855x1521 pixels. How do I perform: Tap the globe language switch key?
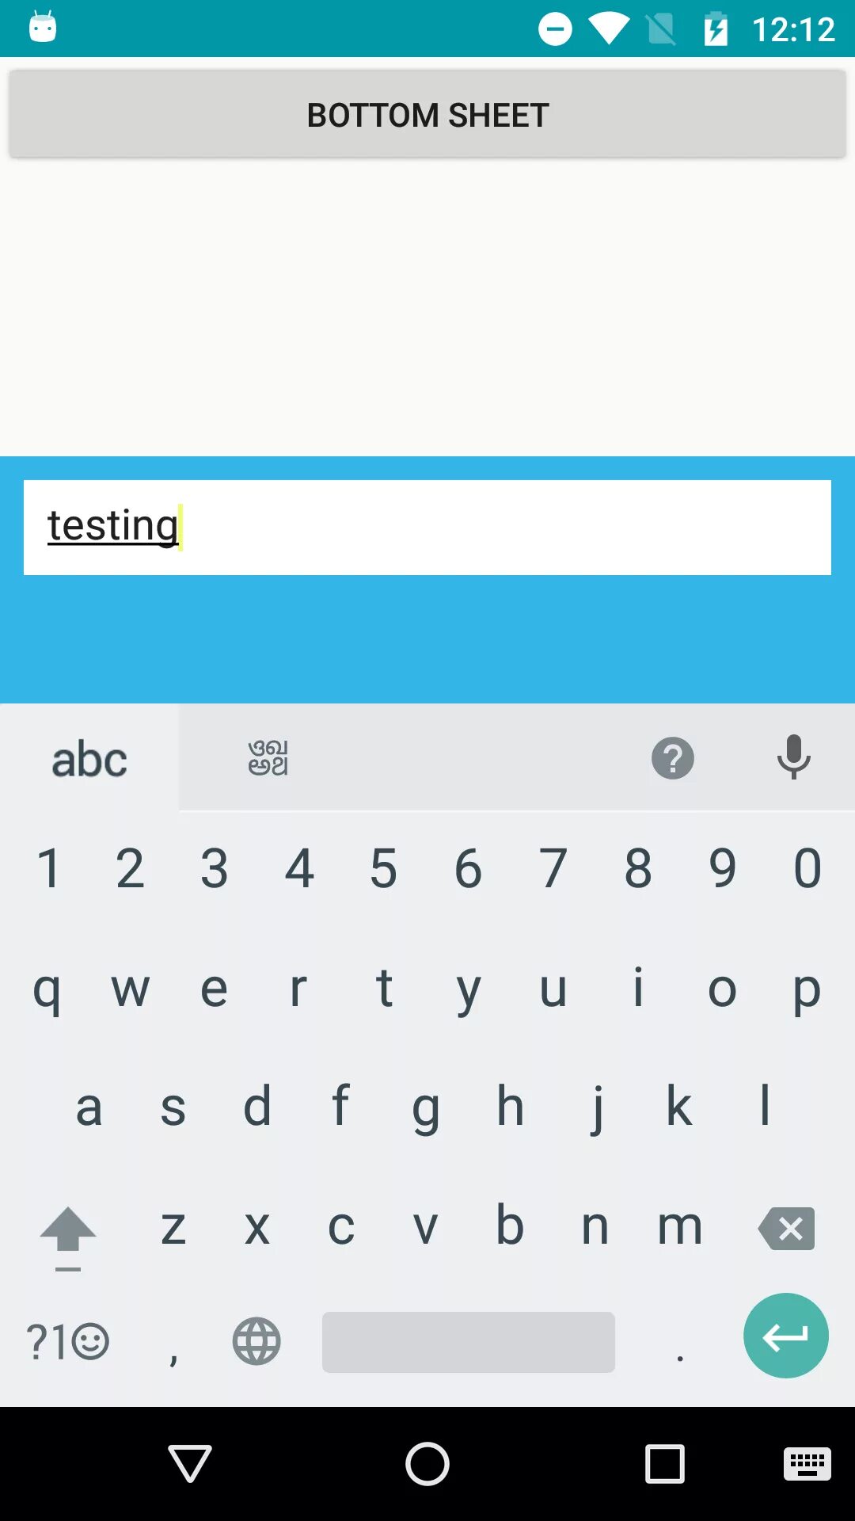256,1341
